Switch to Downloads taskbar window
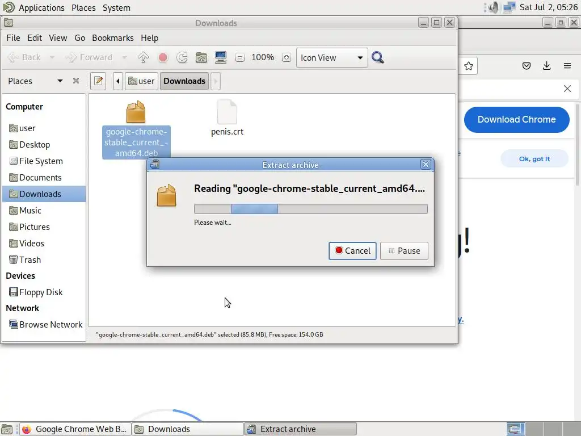The image size is (581, 436). (x=188, y=429)
